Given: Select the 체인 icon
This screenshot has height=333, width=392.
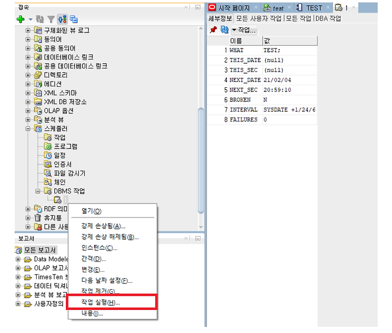Looking at the screenshot, I should pyautogui.click(x=48, y=182).
